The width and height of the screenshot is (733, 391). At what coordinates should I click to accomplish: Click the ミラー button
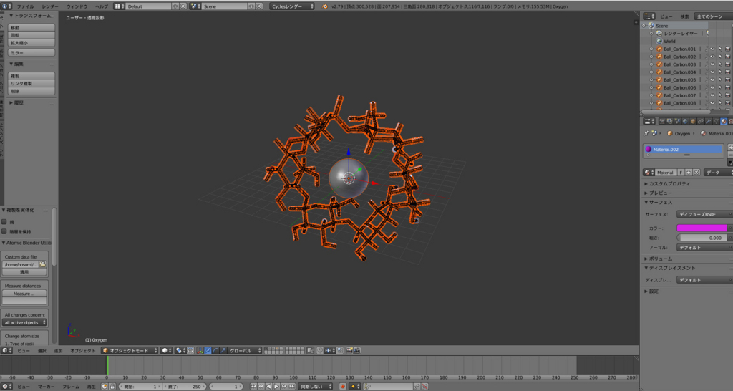pos(31,53)
